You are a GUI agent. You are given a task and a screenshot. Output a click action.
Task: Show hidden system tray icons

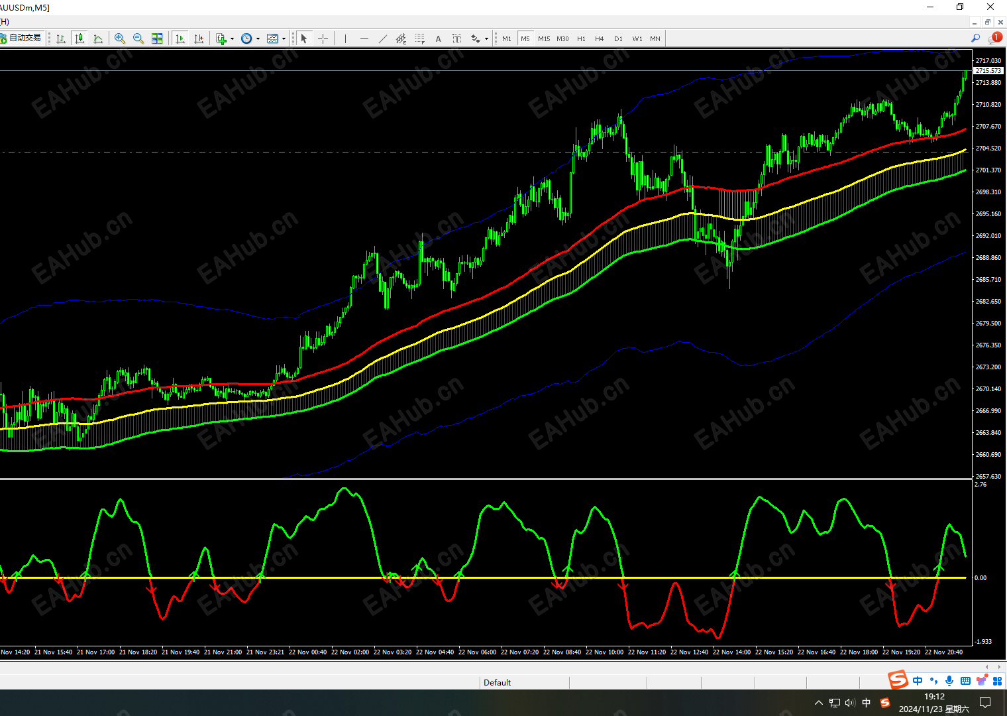(x=819, y=703)
